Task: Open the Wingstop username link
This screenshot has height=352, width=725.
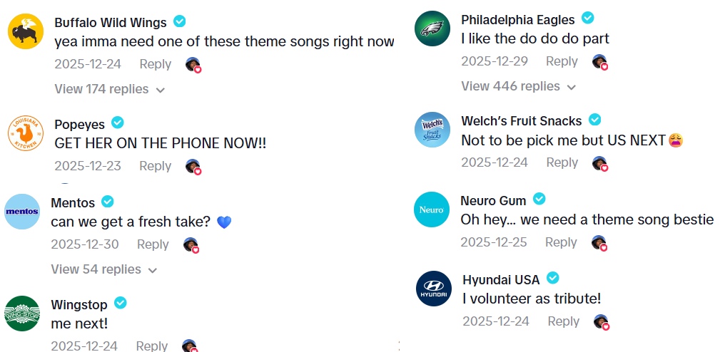Action: [x=78, y=305]
